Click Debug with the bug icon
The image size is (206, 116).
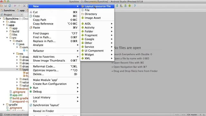pyautogui.click(x=54, y=92)
